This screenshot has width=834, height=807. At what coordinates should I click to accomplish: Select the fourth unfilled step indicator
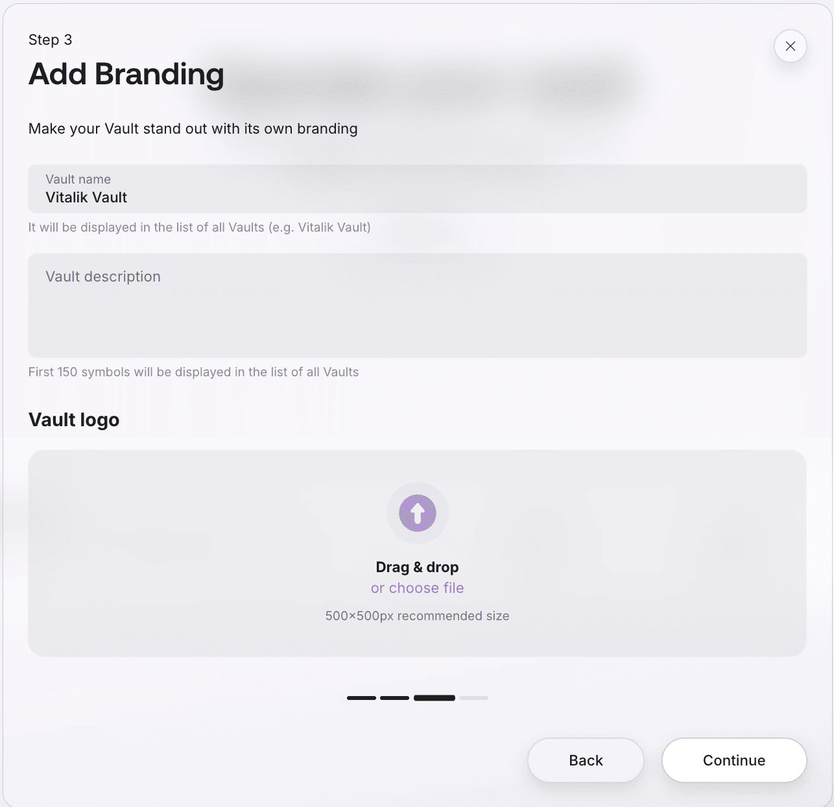coord(473,698)
